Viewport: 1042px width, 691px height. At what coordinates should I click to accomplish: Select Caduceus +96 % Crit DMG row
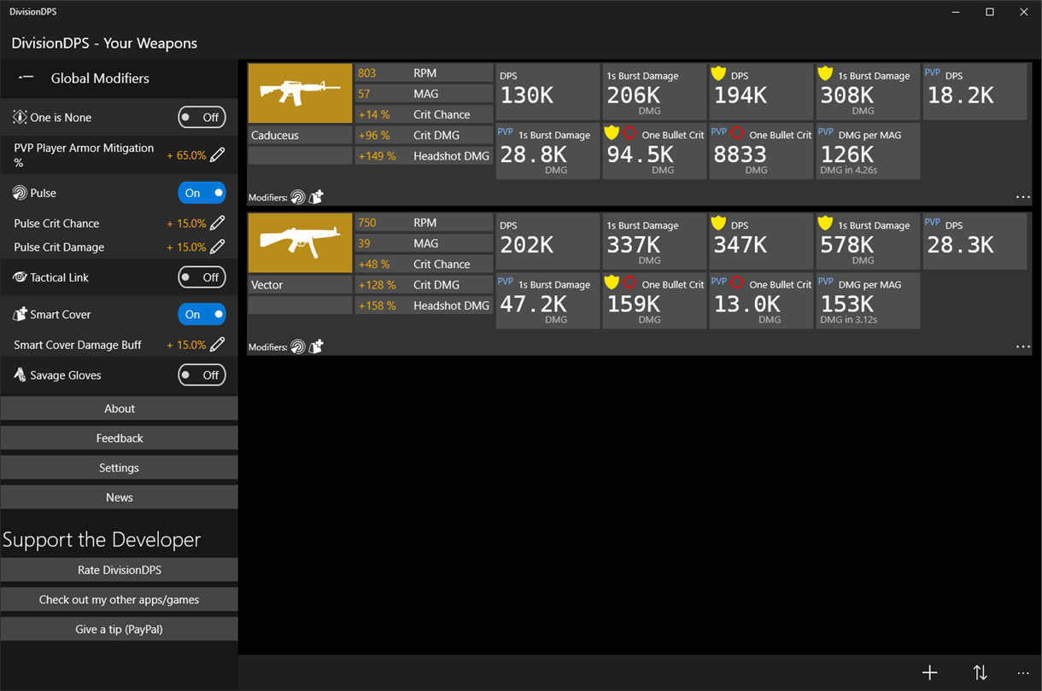click(x=424, y=135)
